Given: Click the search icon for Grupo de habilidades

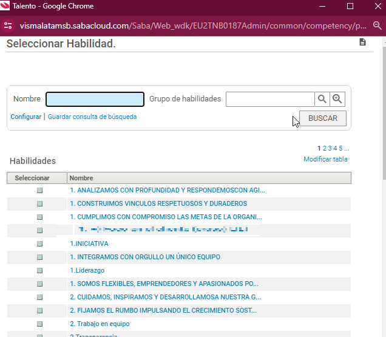Looking at the screenshot, I should (x=322, y=99).
